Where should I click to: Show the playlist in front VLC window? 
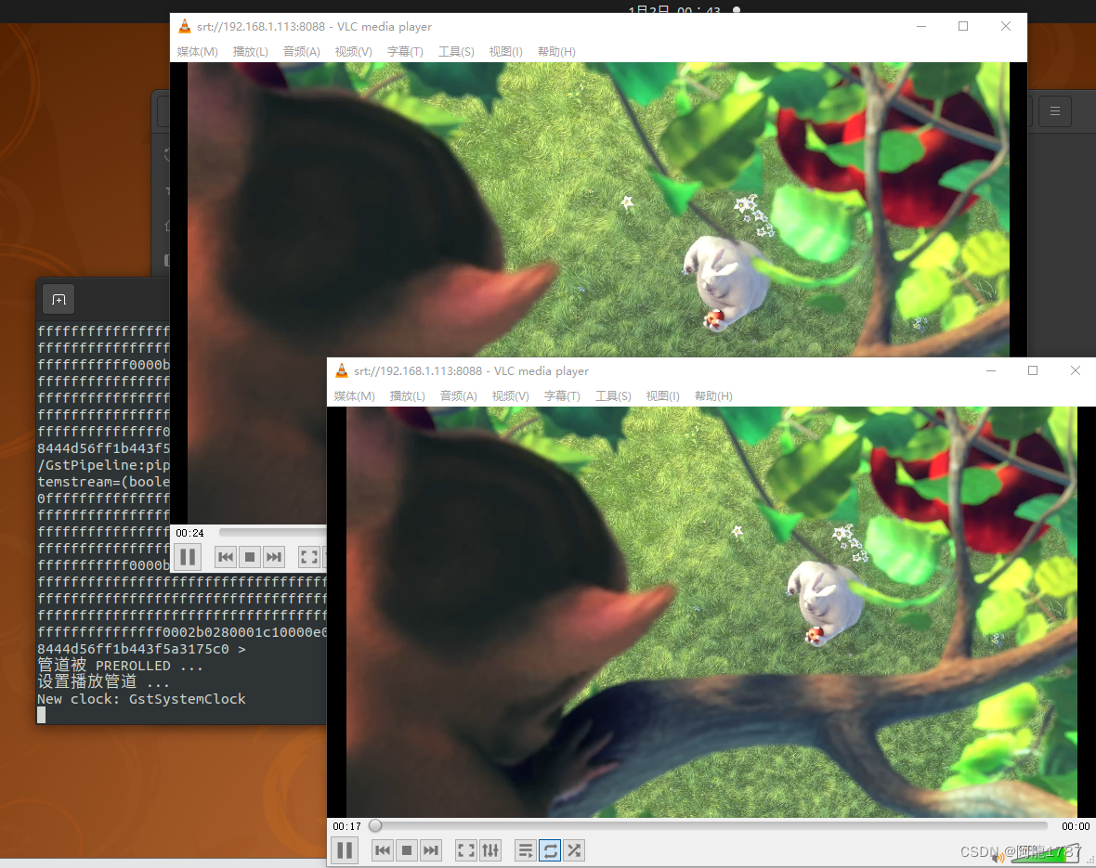526,850
